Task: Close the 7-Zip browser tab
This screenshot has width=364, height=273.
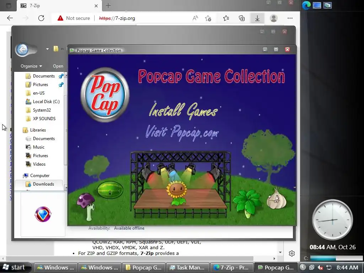Action: [x=96, y=6]
